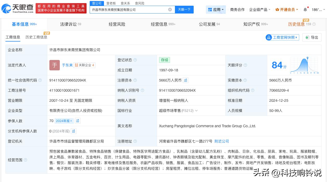Image resolution: width=327 pixels, height=182 pixels.
Task: Clear the search box with the X icon
Action: 170,10
